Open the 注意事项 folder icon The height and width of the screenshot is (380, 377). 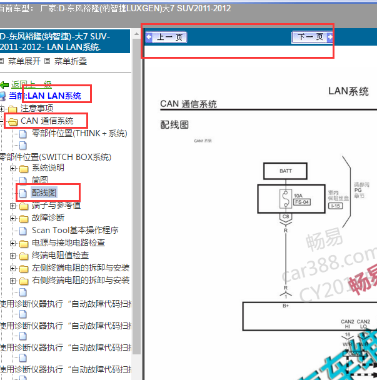[13, 109]
